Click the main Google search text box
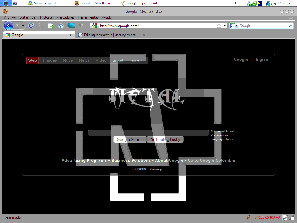The height and width of the screenshot is (223, 297). tap(148, 133)
